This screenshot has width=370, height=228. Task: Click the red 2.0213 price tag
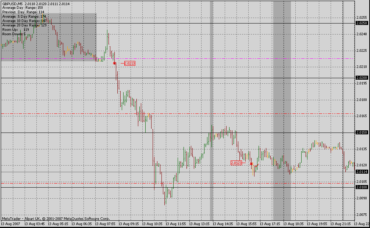pyautogui.click(x=129, y=64)
